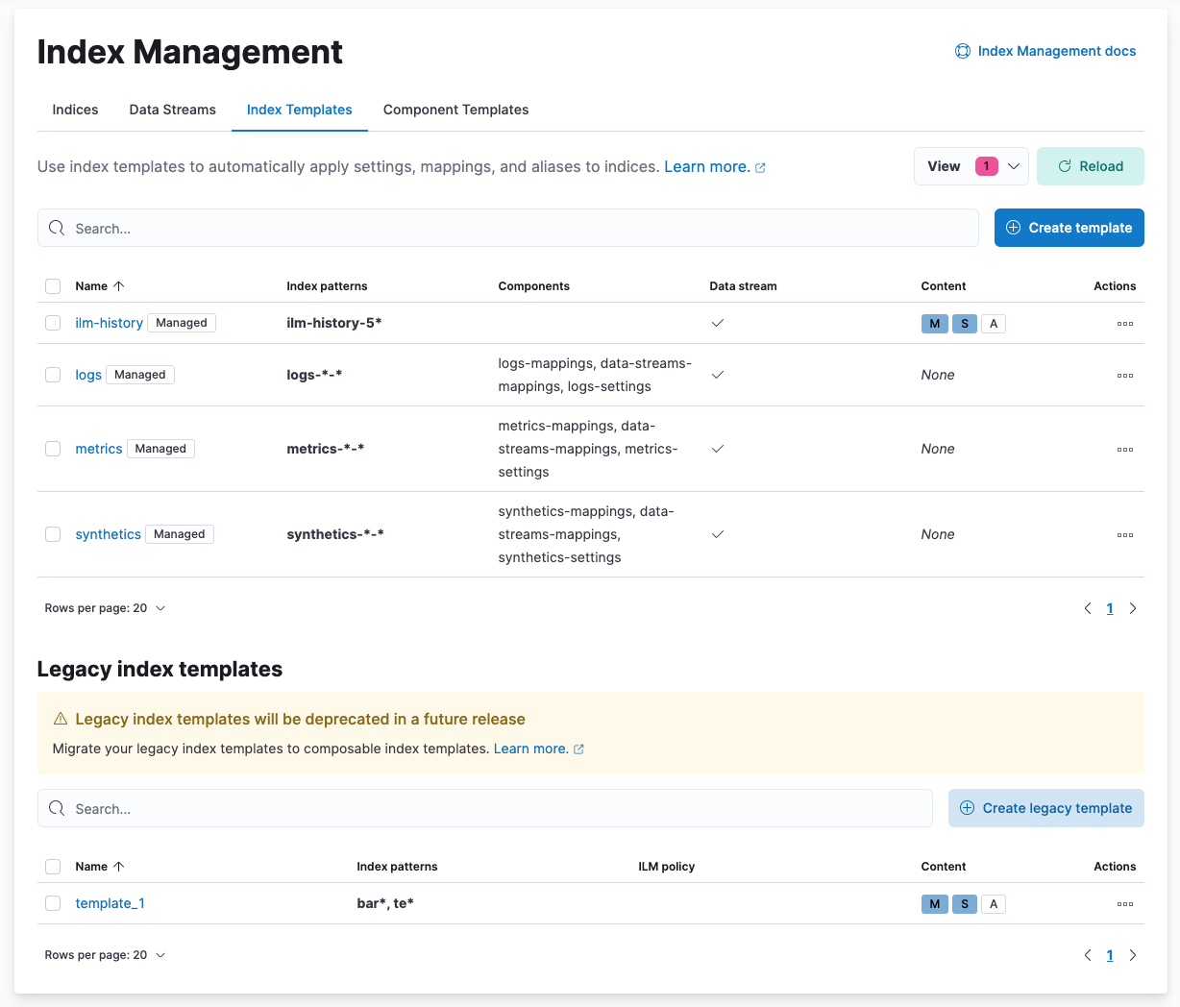Check the synthetics template checkbox
1180x1007 pixels.
tap(53, 534)
